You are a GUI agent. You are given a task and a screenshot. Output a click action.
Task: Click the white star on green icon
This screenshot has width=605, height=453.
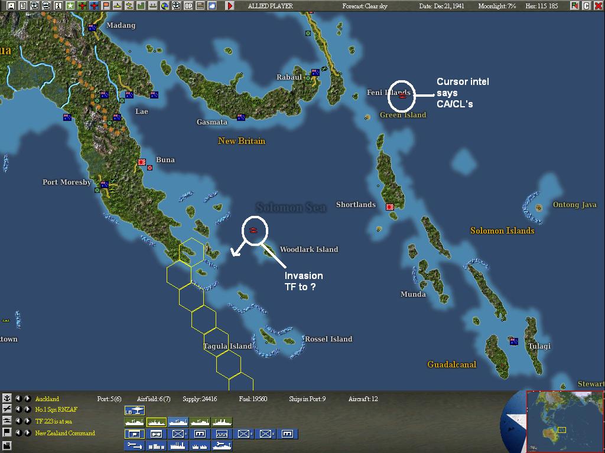coord(70,6)
